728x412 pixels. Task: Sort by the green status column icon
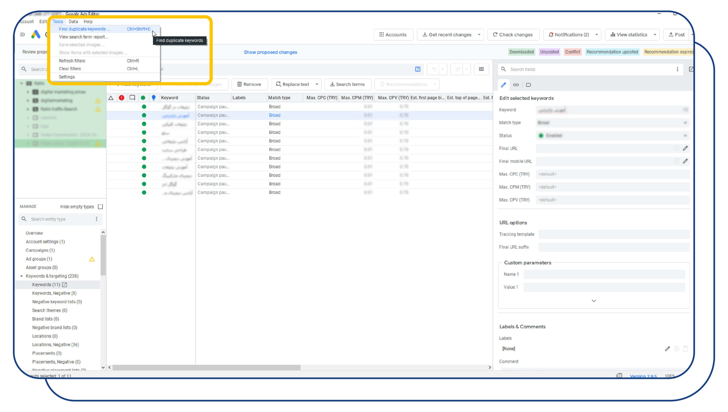[x=143, y=98]
